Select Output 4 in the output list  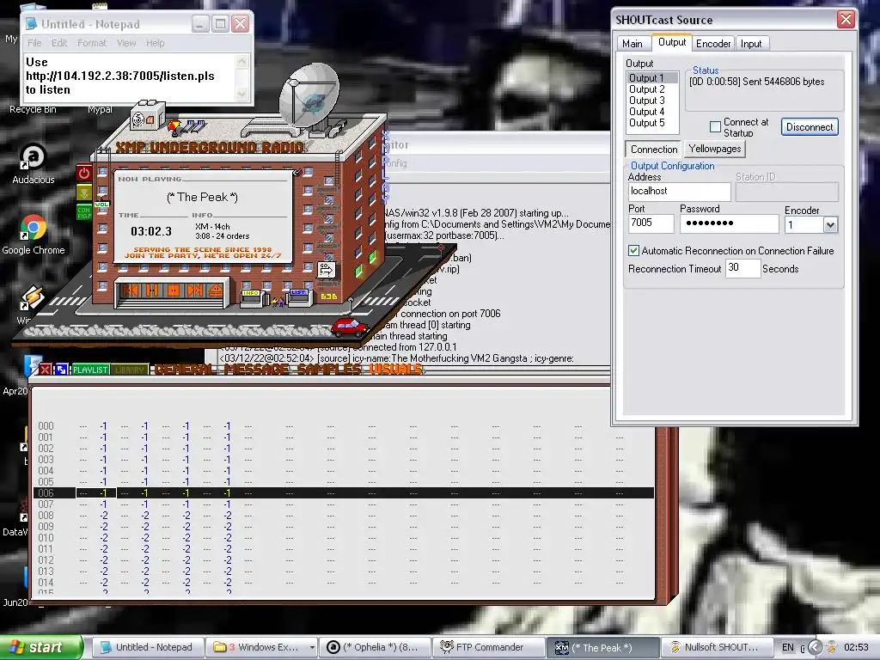[652, 112]
